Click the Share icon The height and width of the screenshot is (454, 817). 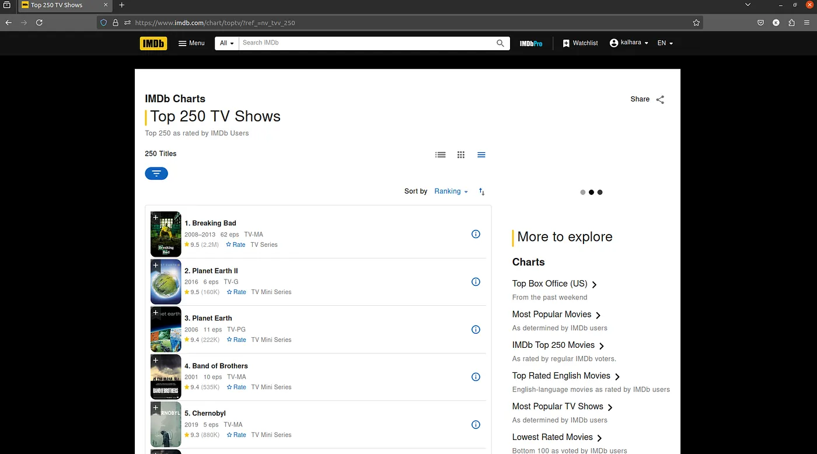pos(660,99)
